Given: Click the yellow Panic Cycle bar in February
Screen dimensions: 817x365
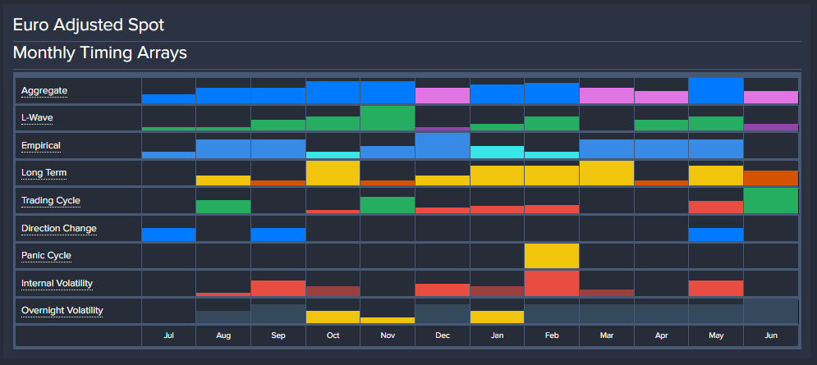Looking at the screenshot, I should (552, 257).
